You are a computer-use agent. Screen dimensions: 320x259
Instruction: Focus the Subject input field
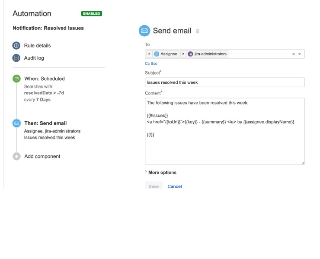point(225,82)
